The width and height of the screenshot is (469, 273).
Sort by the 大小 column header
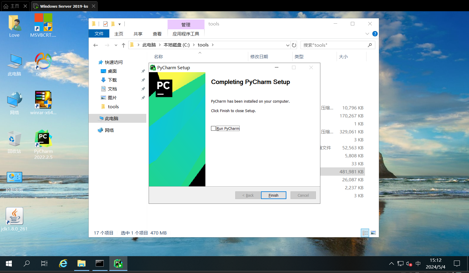343,56
